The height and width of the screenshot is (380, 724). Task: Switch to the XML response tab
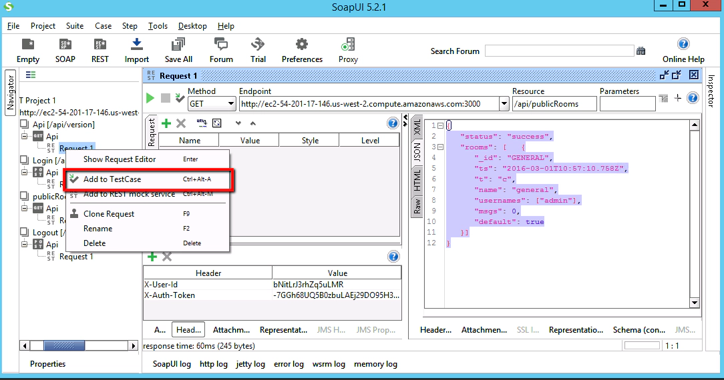pyautogui.click(x=417, y=127)
